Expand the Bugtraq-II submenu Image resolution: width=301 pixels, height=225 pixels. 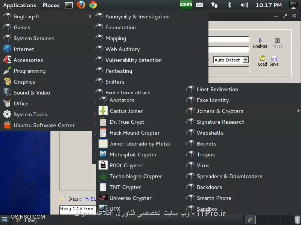coord(47,16)
